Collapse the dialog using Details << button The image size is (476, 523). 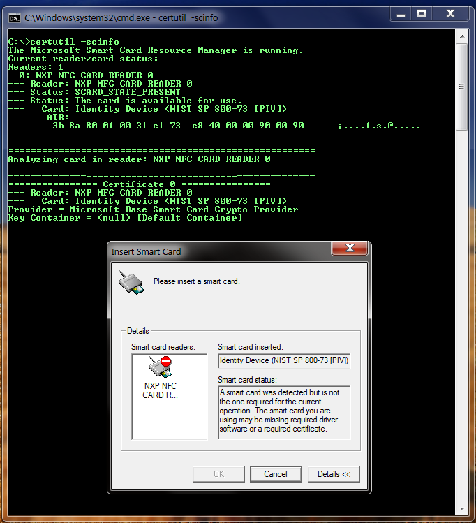[x=334, y=474]
